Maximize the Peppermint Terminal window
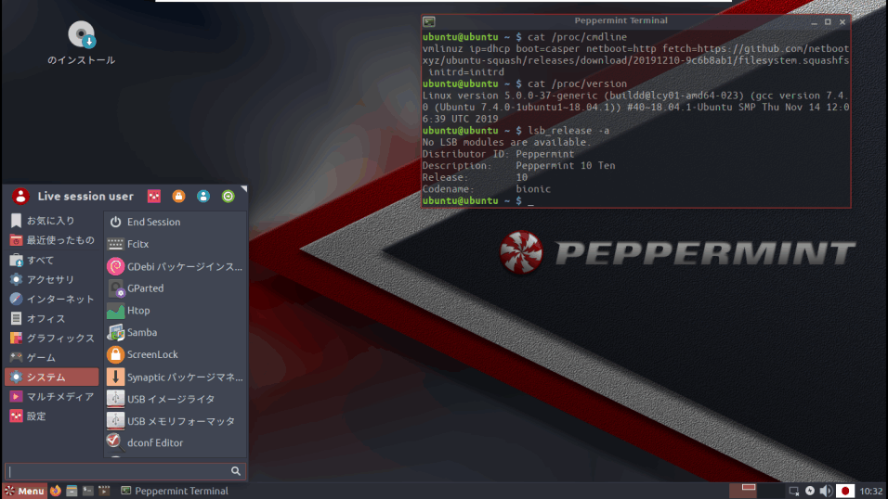Image resolution: width=888 pixels, height=499 pixels. pos(828,22)
